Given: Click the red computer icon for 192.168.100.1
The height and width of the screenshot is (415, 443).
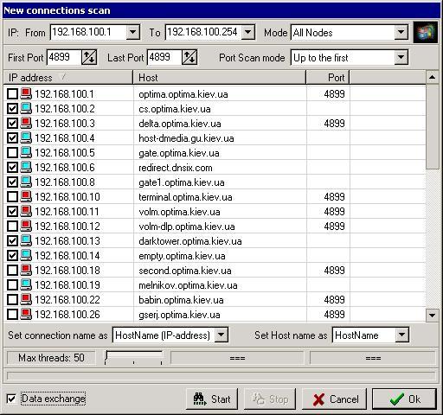Looking at the screenshot, I should tap(26, 94).
